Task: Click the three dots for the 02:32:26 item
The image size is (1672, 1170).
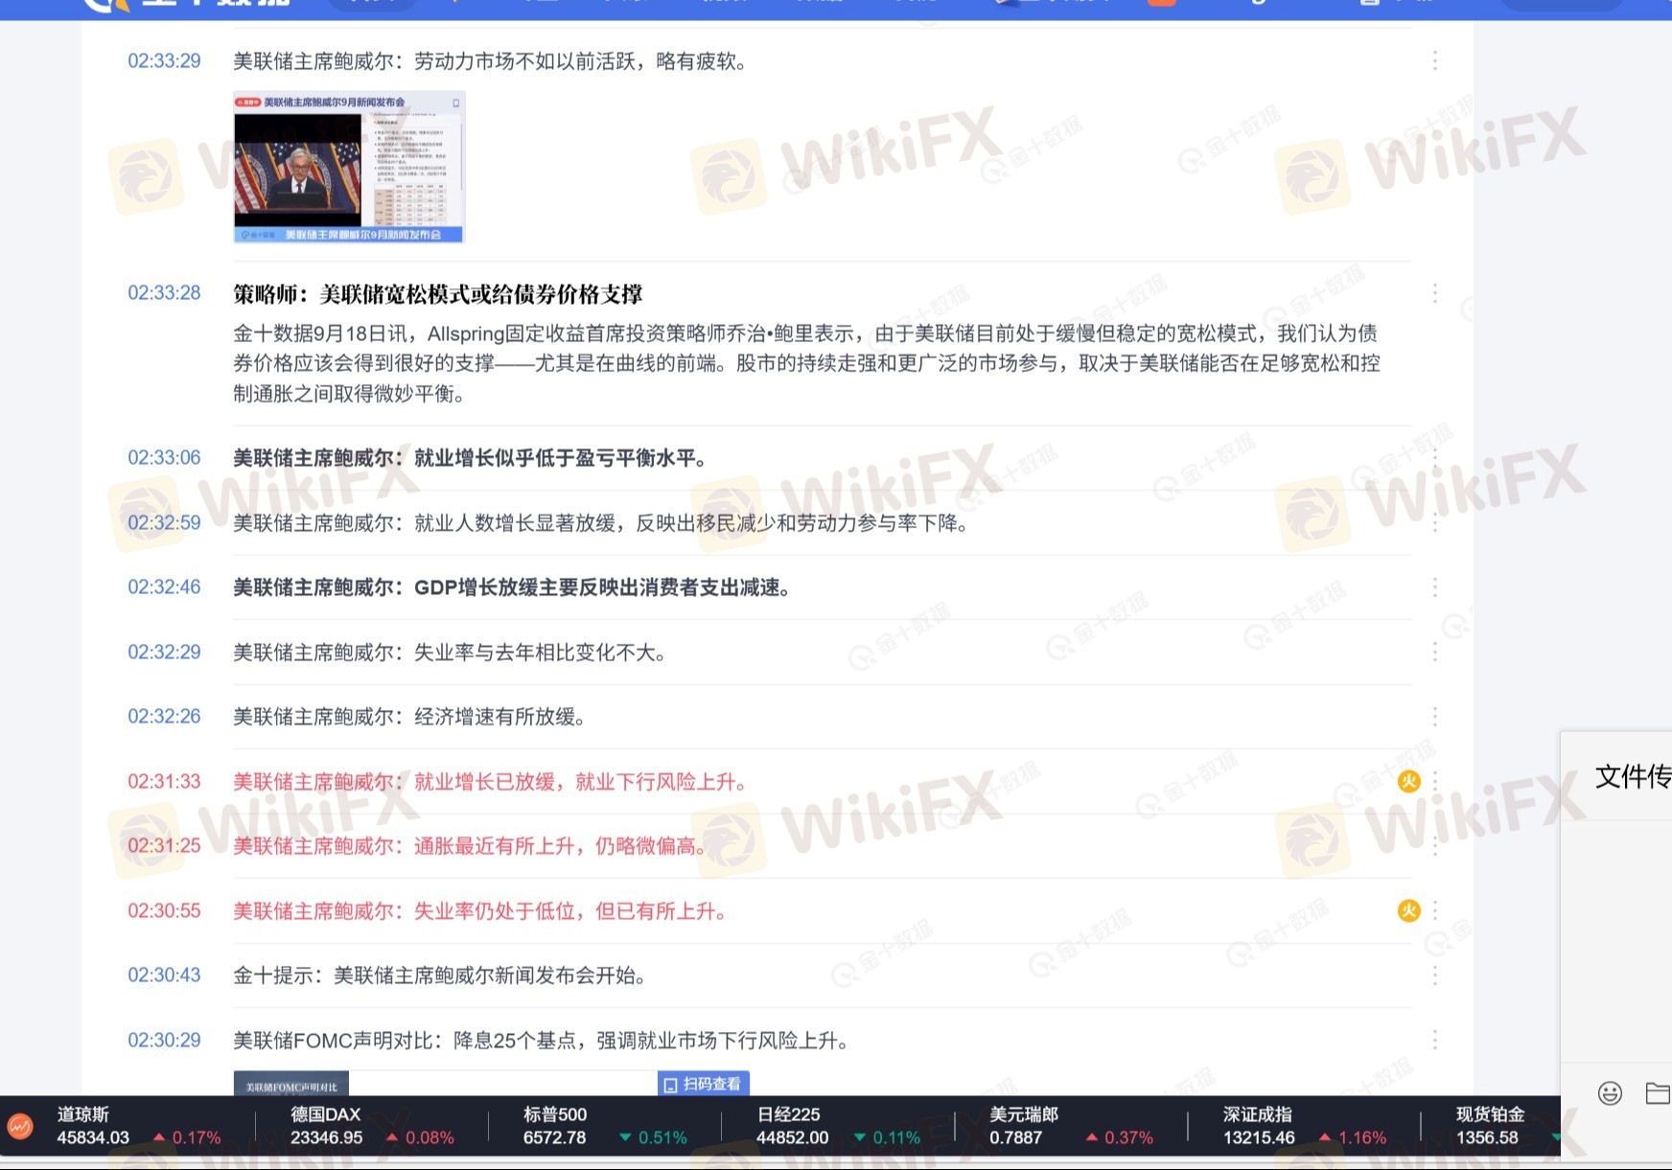Action: (1434, 717)
